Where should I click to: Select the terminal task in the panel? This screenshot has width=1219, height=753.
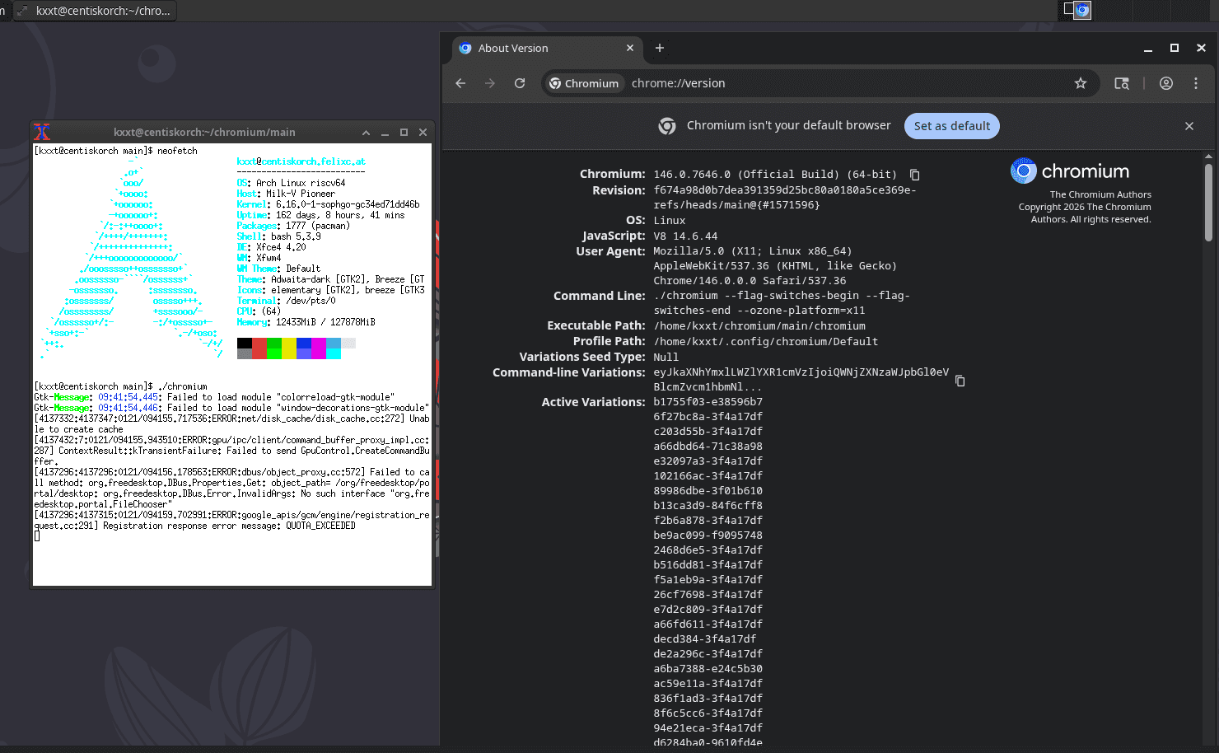[95, 11]
